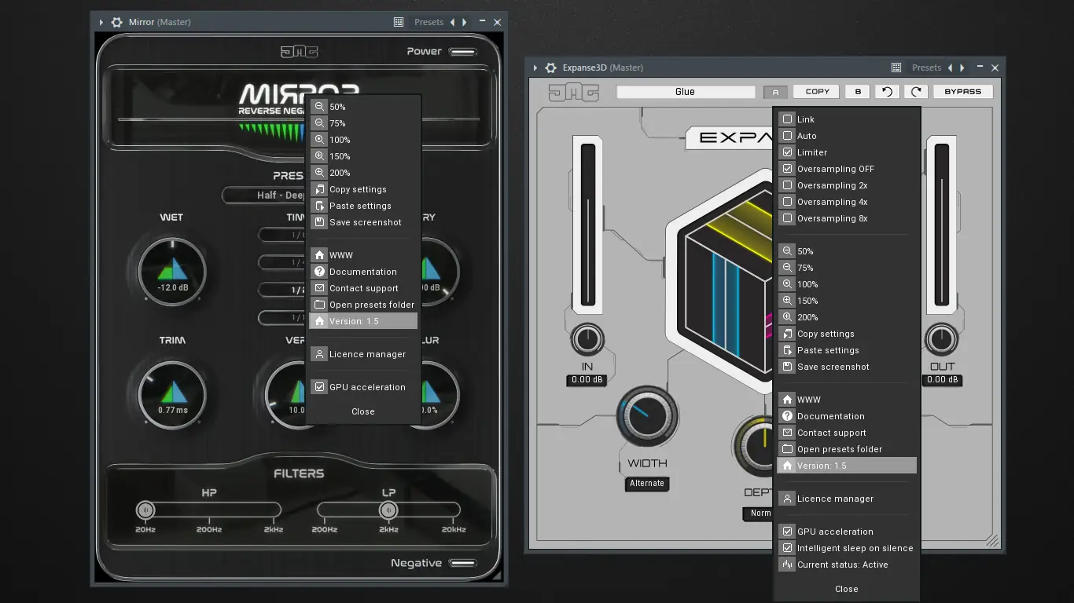Close the Expanse3D options menu
Viewport: 1074px width, 603px height.
[x=847, y=589]
